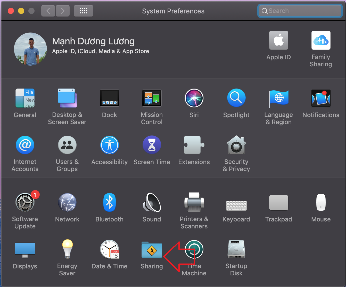Open Spotlight preferences
346x287 pixels.
pos(236,98)
